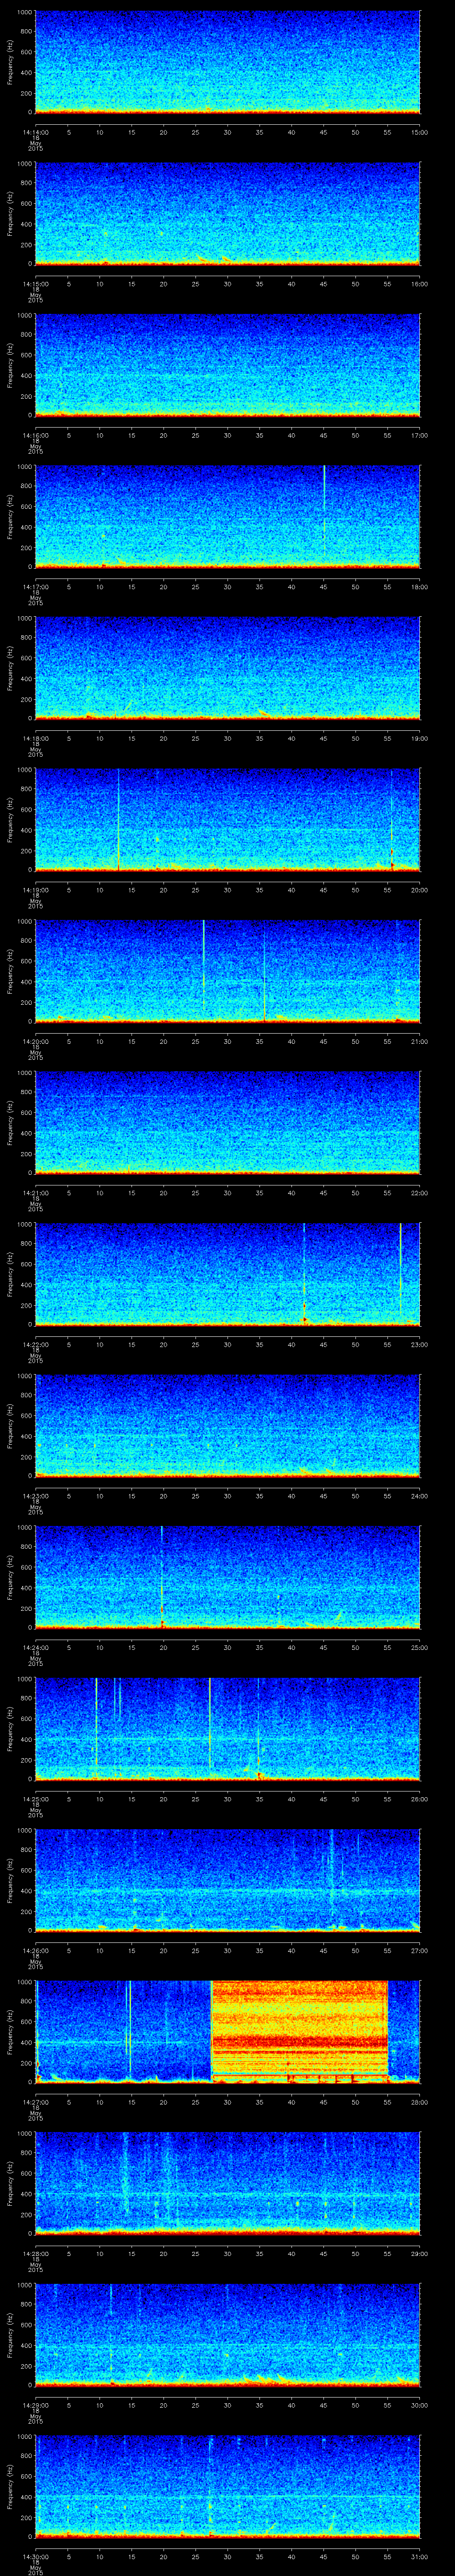Viewport: 455px width, 2576px height.
Task: Click the spectrogram panel starting at 14:28:00
Action: tap(228, 2184)
